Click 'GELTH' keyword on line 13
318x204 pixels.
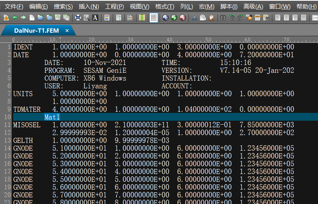[x=23, y=141]
